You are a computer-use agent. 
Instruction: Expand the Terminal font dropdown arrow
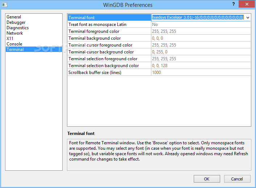click(x=248, y=18)
